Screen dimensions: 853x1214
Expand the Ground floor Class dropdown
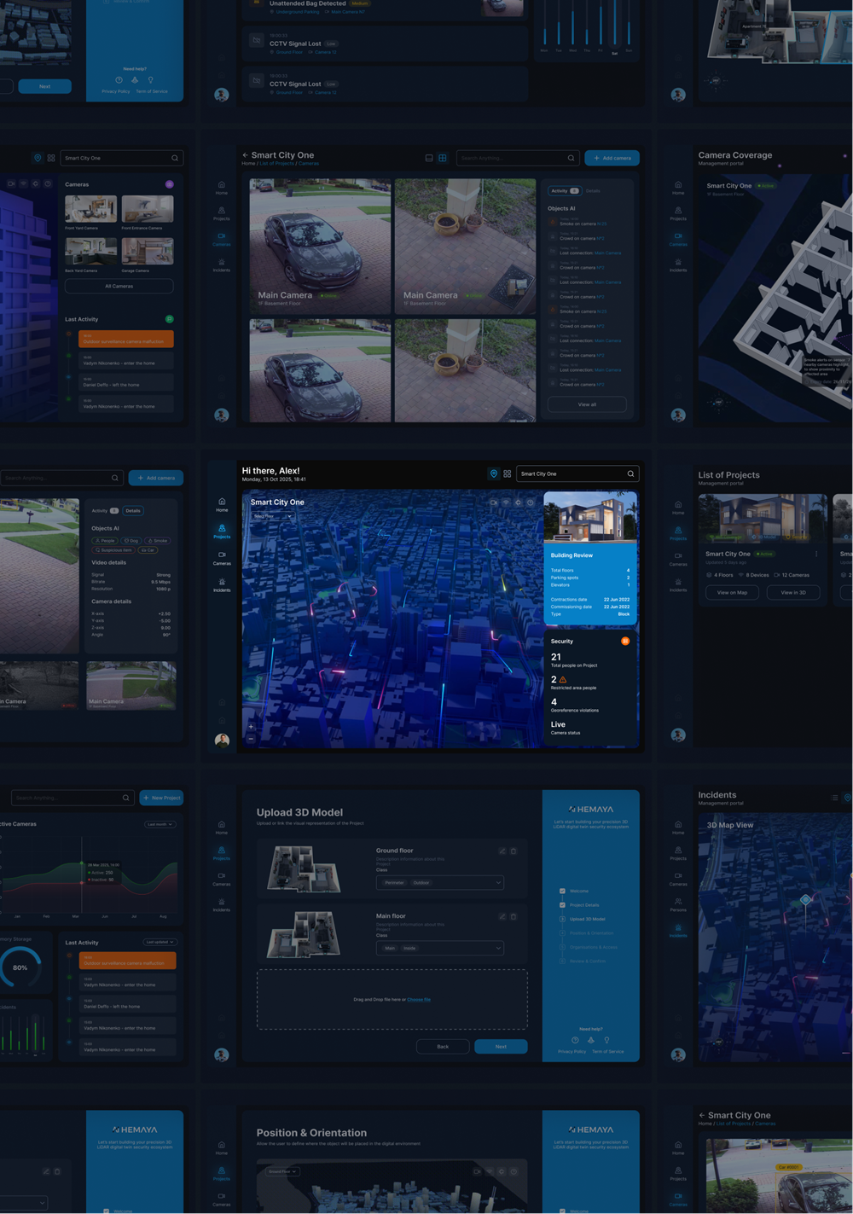point(498,883)
